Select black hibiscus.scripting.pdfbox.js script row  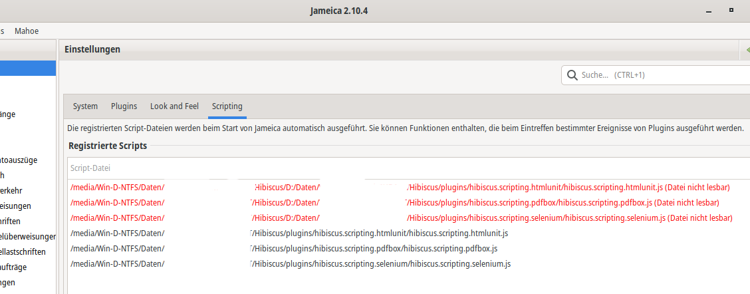408,249
